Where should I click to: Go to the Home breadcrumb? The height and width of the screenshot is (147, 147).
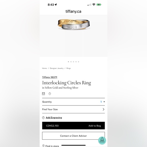point(44,68)
